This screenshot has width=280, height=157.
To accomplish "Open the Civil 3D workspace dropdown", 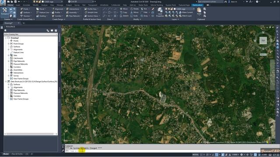I will click(x=81, y=2).
